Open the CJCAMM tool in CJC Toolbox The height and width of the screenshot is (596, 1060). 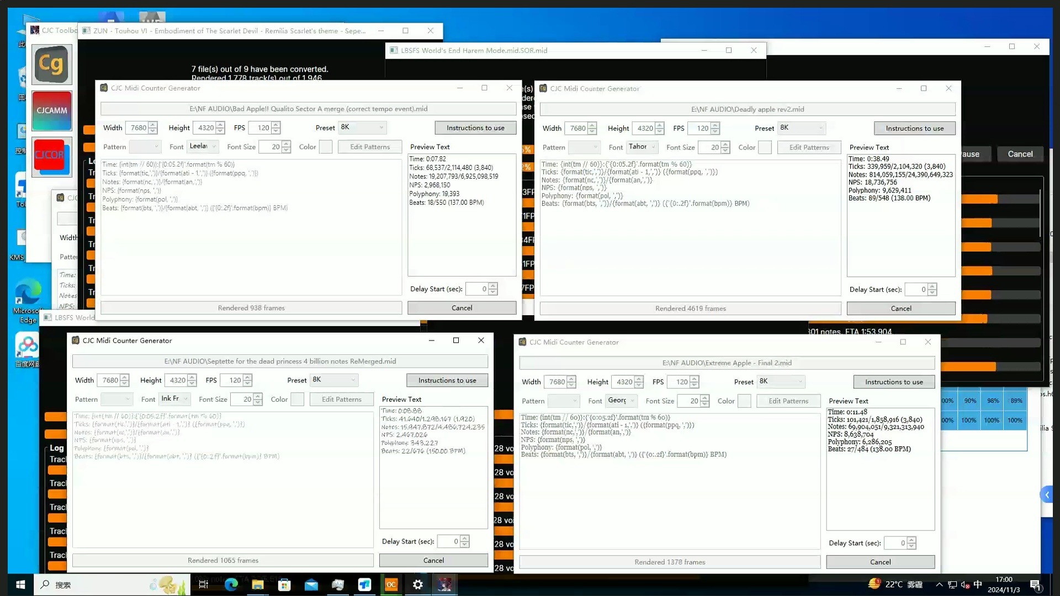click(51, 110)
